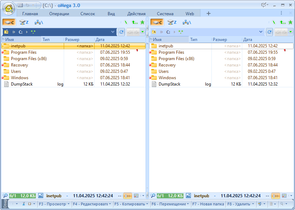
Task: Click the panel layout icon in quick access bar
Action: coord(20,5)
